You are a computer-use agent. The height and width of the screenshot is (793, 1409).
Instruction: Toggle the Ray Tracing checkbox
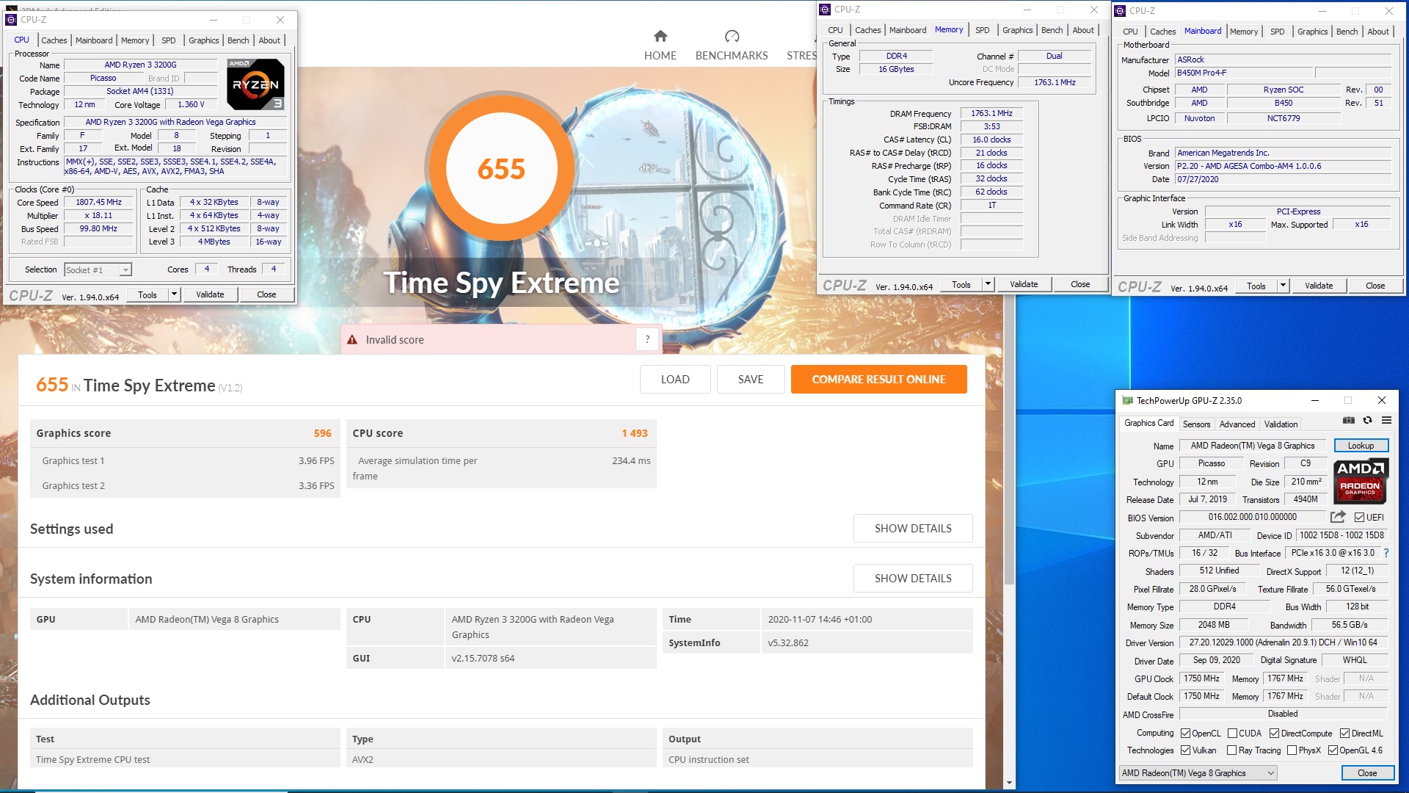(x=1232, y=750)
